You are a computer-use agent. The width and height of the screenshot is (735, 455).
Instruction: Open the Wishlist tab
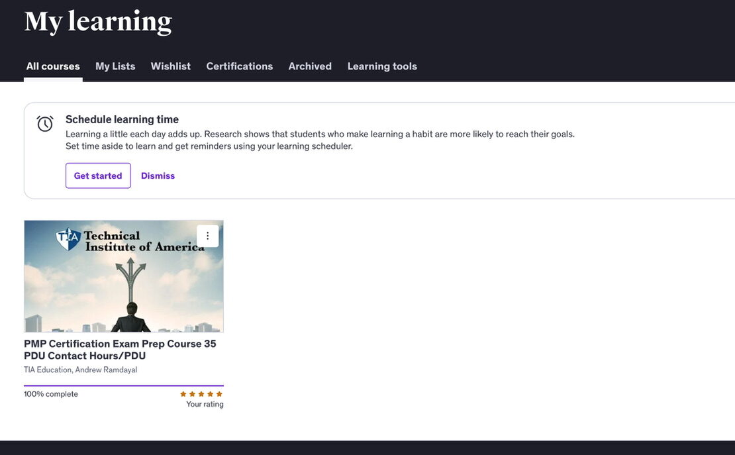pos(171,66)
